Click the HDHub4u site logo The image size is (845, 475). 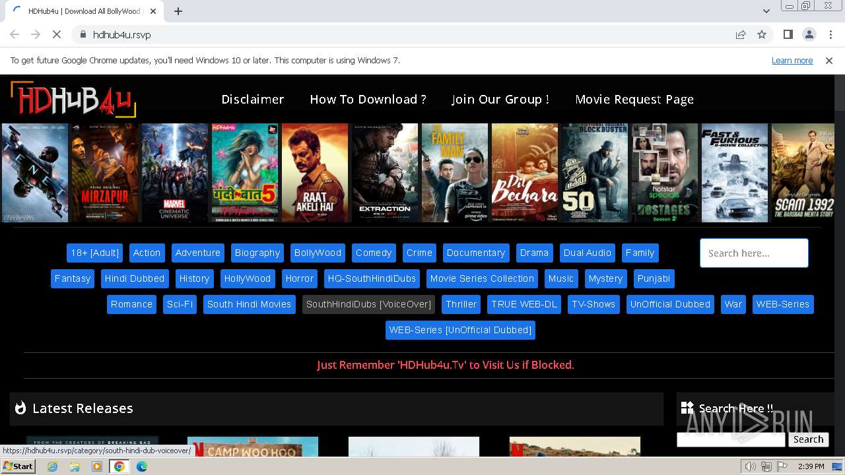coord(73,100)
